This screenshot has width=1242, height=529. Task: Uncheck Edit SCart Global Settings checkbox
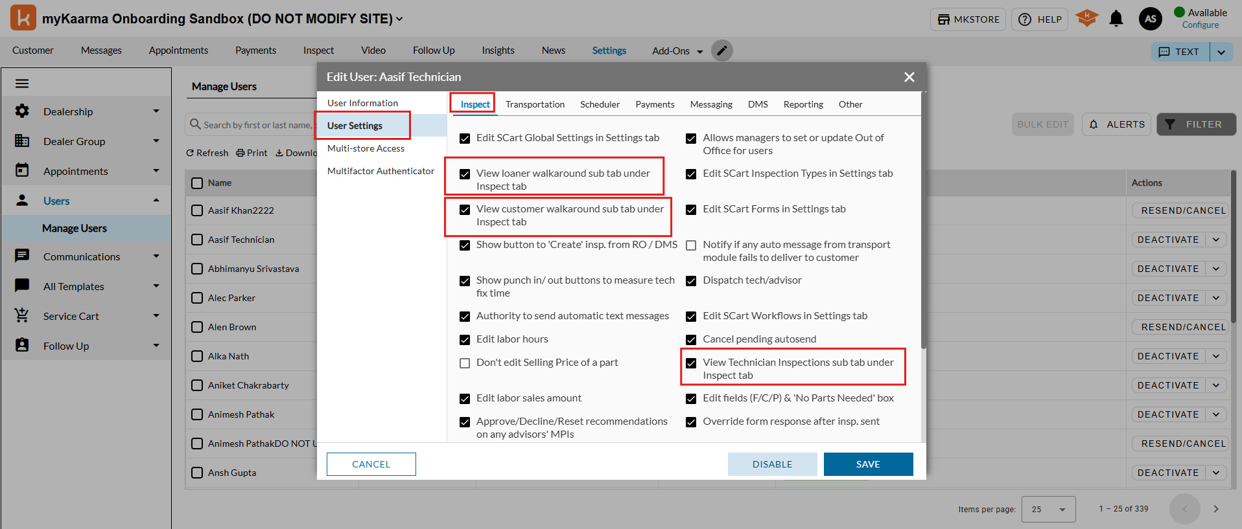(465, 138)
